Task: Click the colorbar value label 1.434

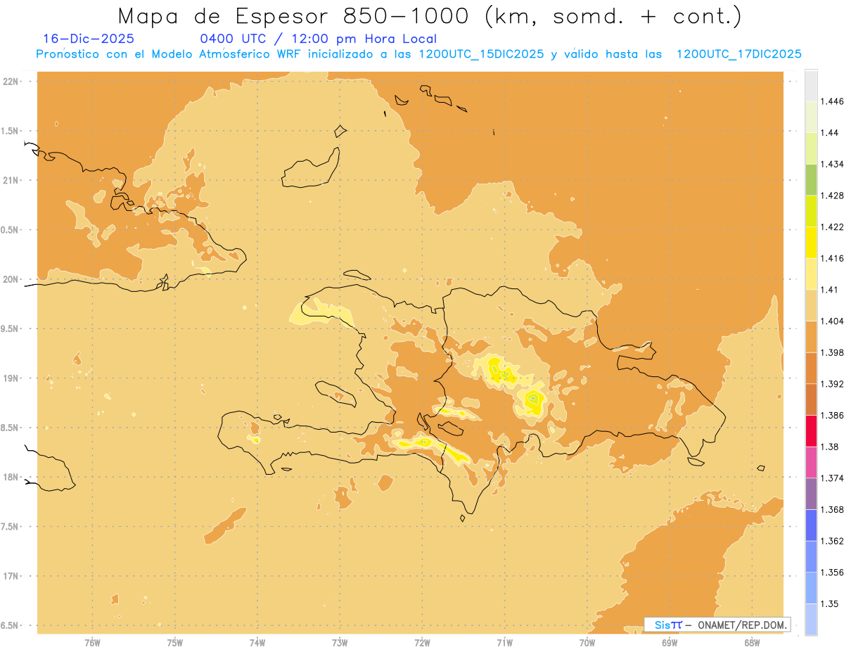Action: [x=833, y=164]
